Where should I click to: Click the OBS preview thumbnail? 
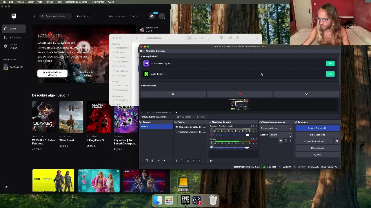[x=239, y=105]
